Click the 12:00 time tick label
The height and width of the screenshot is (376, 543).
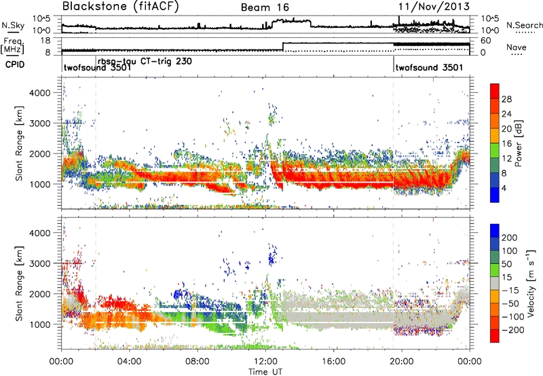(265, 362)
